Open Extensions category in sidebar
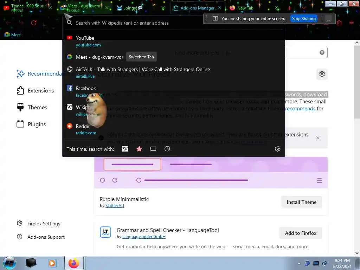 point(36,90)
